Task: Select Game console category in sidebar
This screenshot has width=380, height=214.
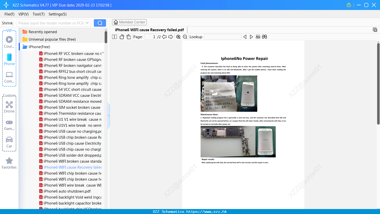Action: click(x=9, y=125)
